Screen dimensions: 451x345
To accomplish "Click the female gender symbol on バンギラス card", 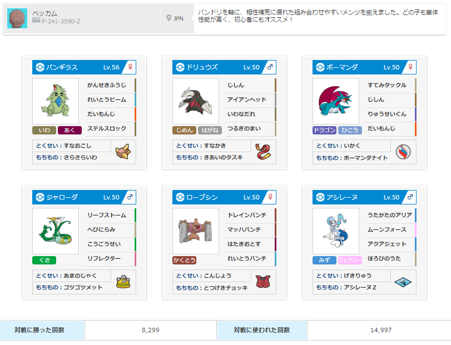I will pos(130,67).
